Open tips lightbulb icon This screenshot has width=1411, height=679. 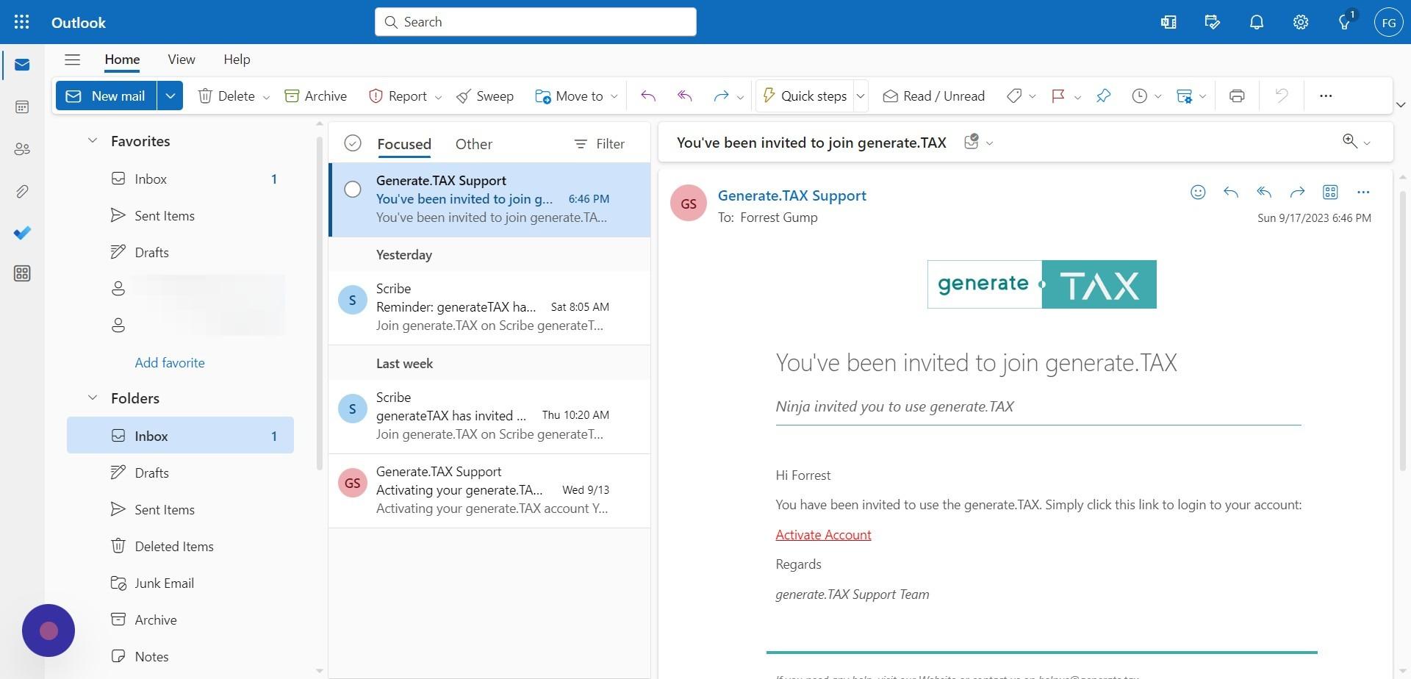(x=1345, y=22)
